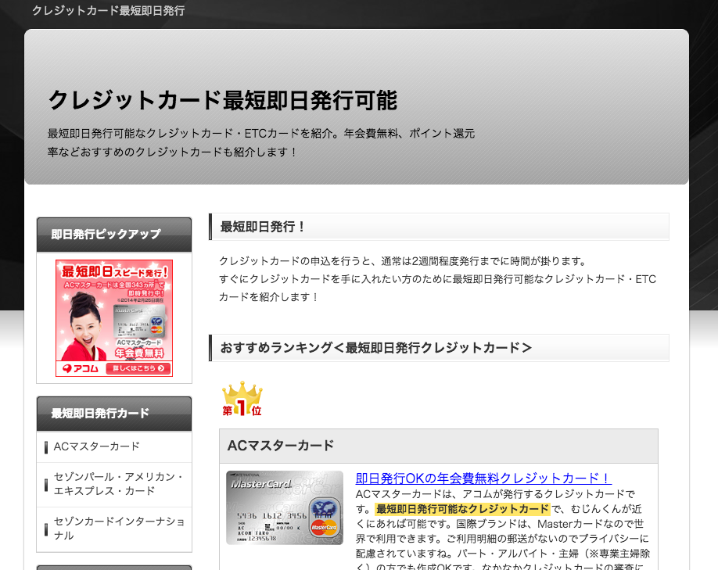Click the MasterCard card image
This screenshot has width=718, height=570.
[285, 507]
